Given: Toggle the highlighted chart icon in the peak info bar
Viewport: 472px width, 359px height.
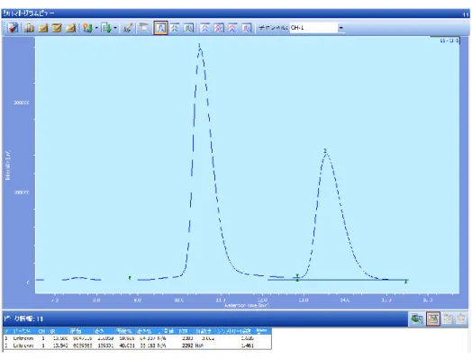Looking at the screenshot, I should tap(433, 319).
